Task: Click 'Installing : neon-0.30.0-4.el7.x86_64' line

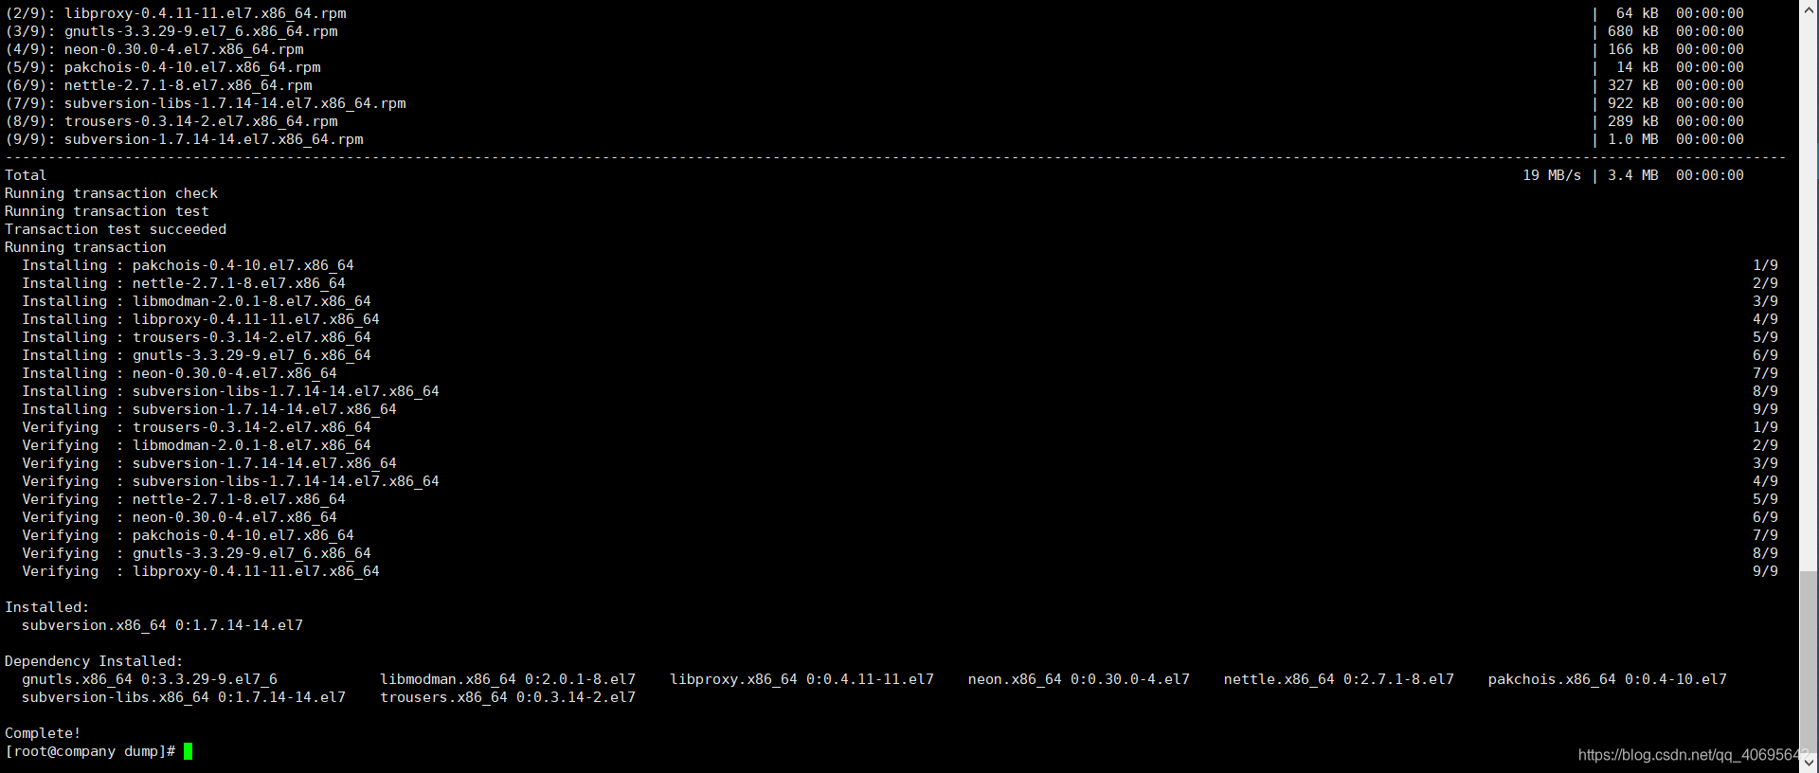Action: tap(179, 373)
